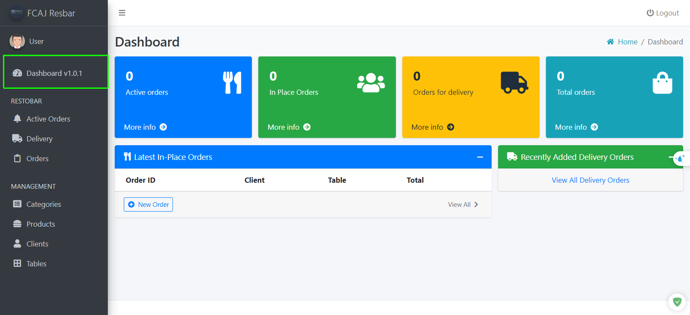Click View All in the In-Place Orders footer

[463, 205]
